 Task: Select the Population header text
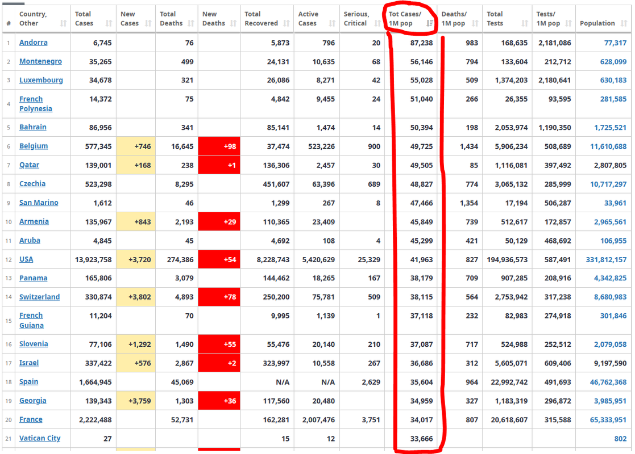(x=597, y=23)
